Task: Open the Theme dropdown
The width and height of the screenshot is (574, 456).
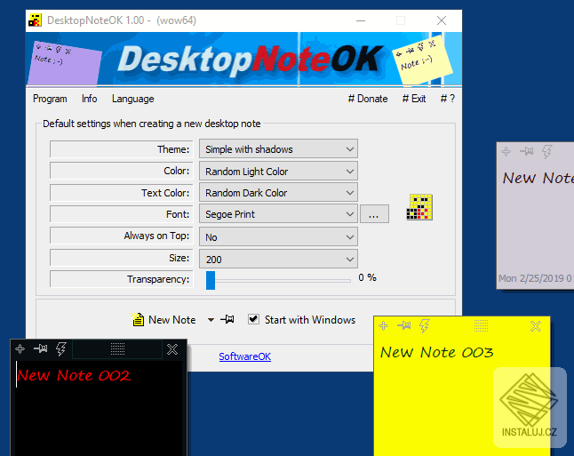Action: pyautogui.click(x=278, y=148)
